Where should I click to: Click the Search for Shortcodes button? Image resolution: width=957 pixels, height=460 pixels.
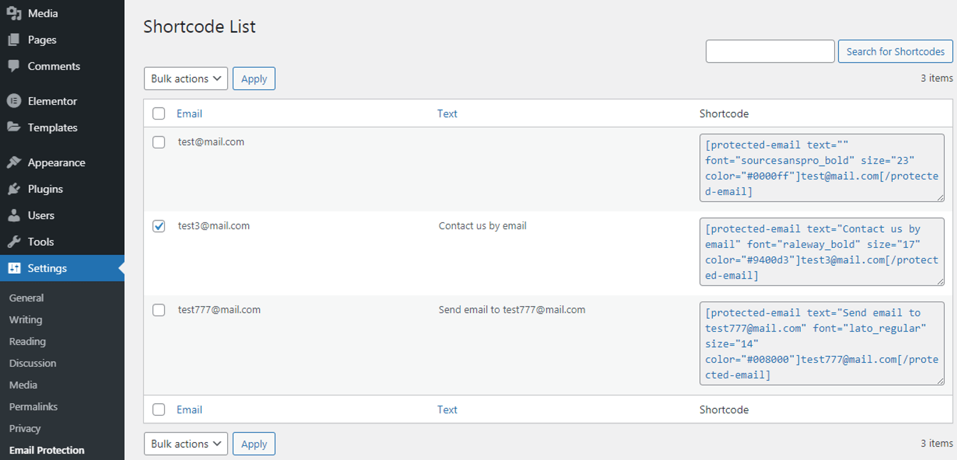click(x=895, y=51)
